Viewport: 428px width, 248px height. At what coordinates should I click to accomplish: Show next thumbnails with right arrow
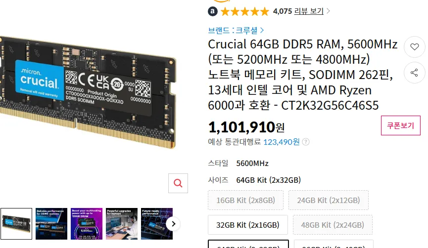tap(173, 224)
